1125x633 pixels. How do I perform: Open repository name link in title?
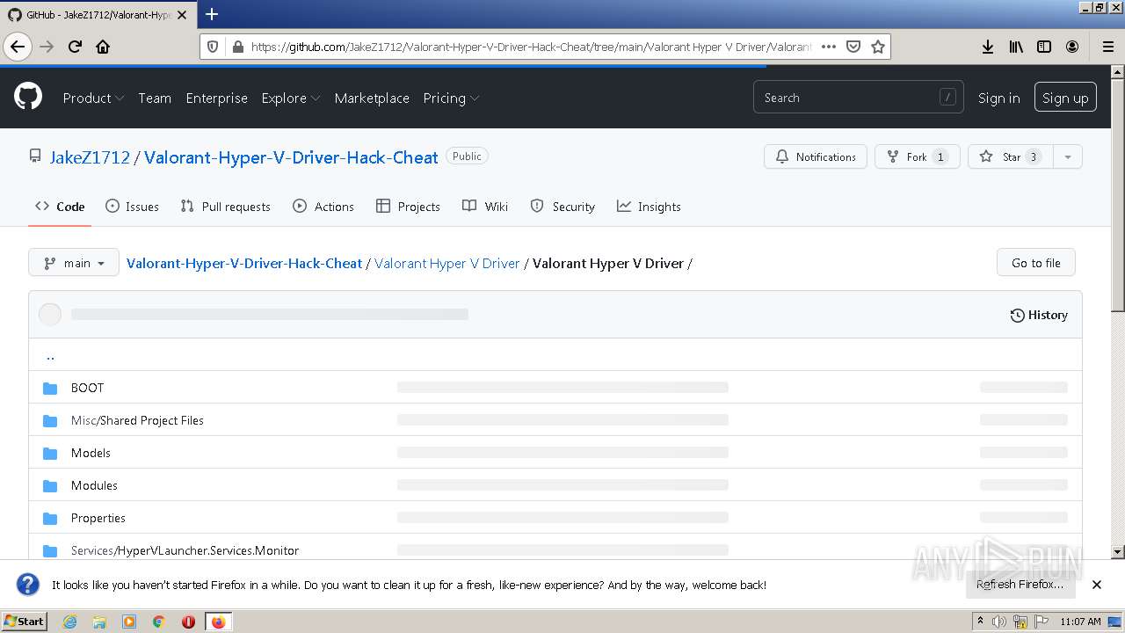coord(291,157)
